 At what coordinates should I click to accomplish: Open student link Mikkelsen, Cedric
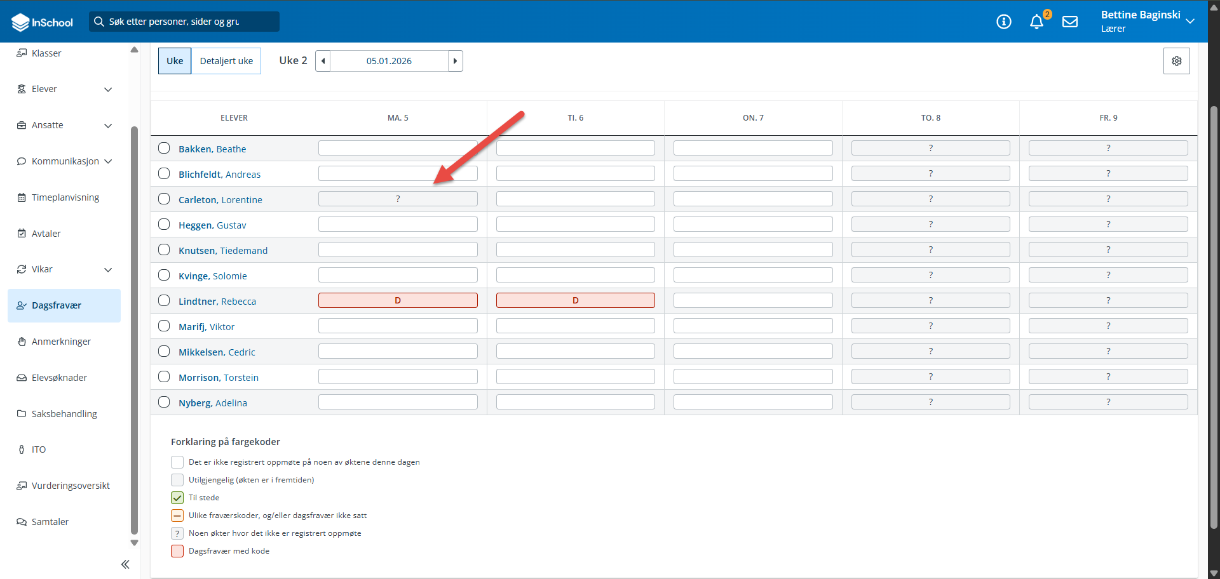click(217, 352)
